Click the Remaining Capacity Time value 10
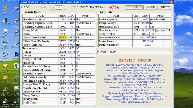This screenshot has width=193, height=108. pyautogui.click(x=71, y=27)
